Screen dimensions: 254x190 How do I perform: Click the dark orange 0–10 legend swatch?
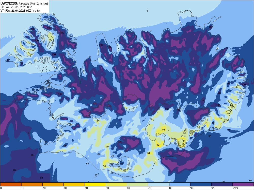11,184
